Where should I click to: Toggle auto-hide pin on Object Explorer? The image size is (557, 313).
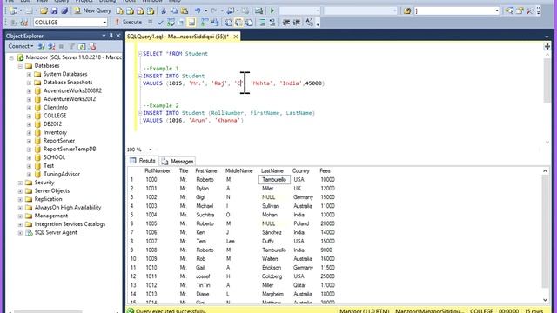[111, 36]
